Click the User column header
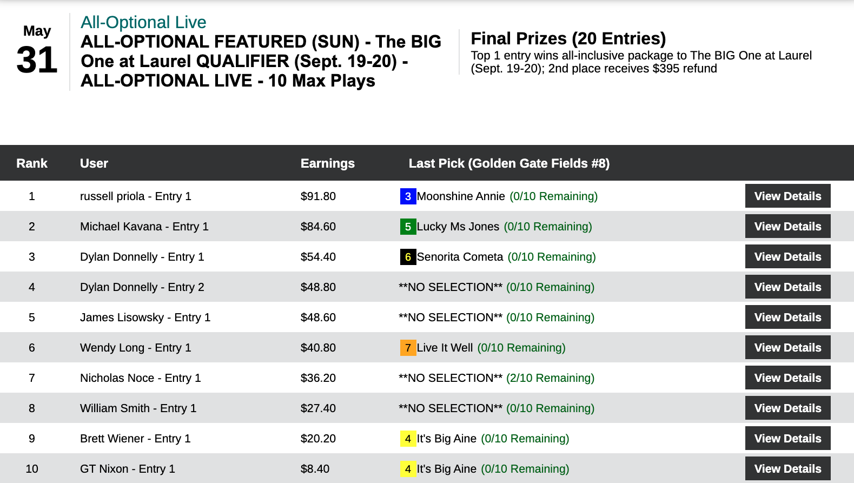This screenshot has width=854, height=483. (x=94, y=163)
